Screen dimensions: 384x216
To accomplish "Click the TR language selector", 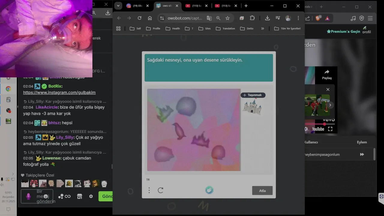I will click(x=148, y=180).
